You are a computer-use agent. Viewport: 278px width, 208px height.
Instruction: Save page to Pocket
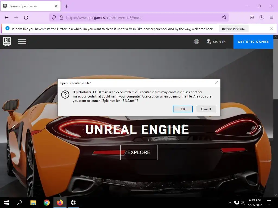[x=252, y=18]
